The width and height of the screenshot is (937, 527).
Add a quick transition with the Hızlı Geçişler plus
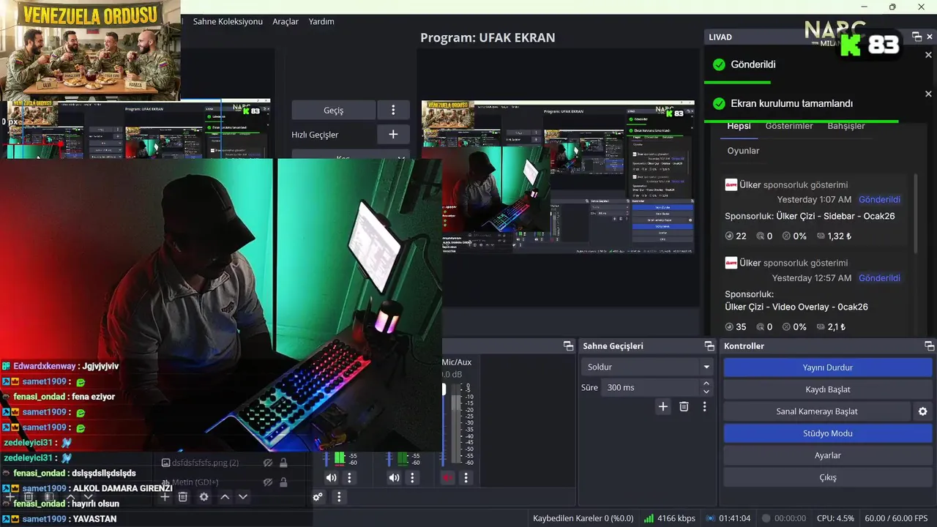click(x=393, y=134)
